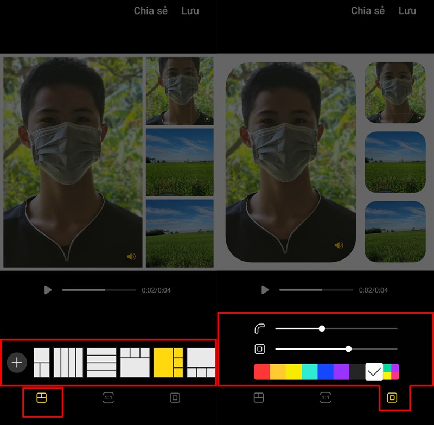Viewport: 434px width, 425px height.
Task: Click the selected white color with checkmark
Action: 374,372
